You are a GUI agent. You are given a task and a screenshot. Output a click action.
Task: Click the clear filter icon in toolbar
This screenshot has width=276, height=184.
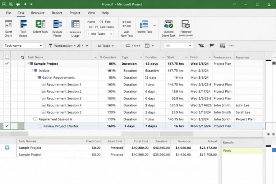coord(201,46)
